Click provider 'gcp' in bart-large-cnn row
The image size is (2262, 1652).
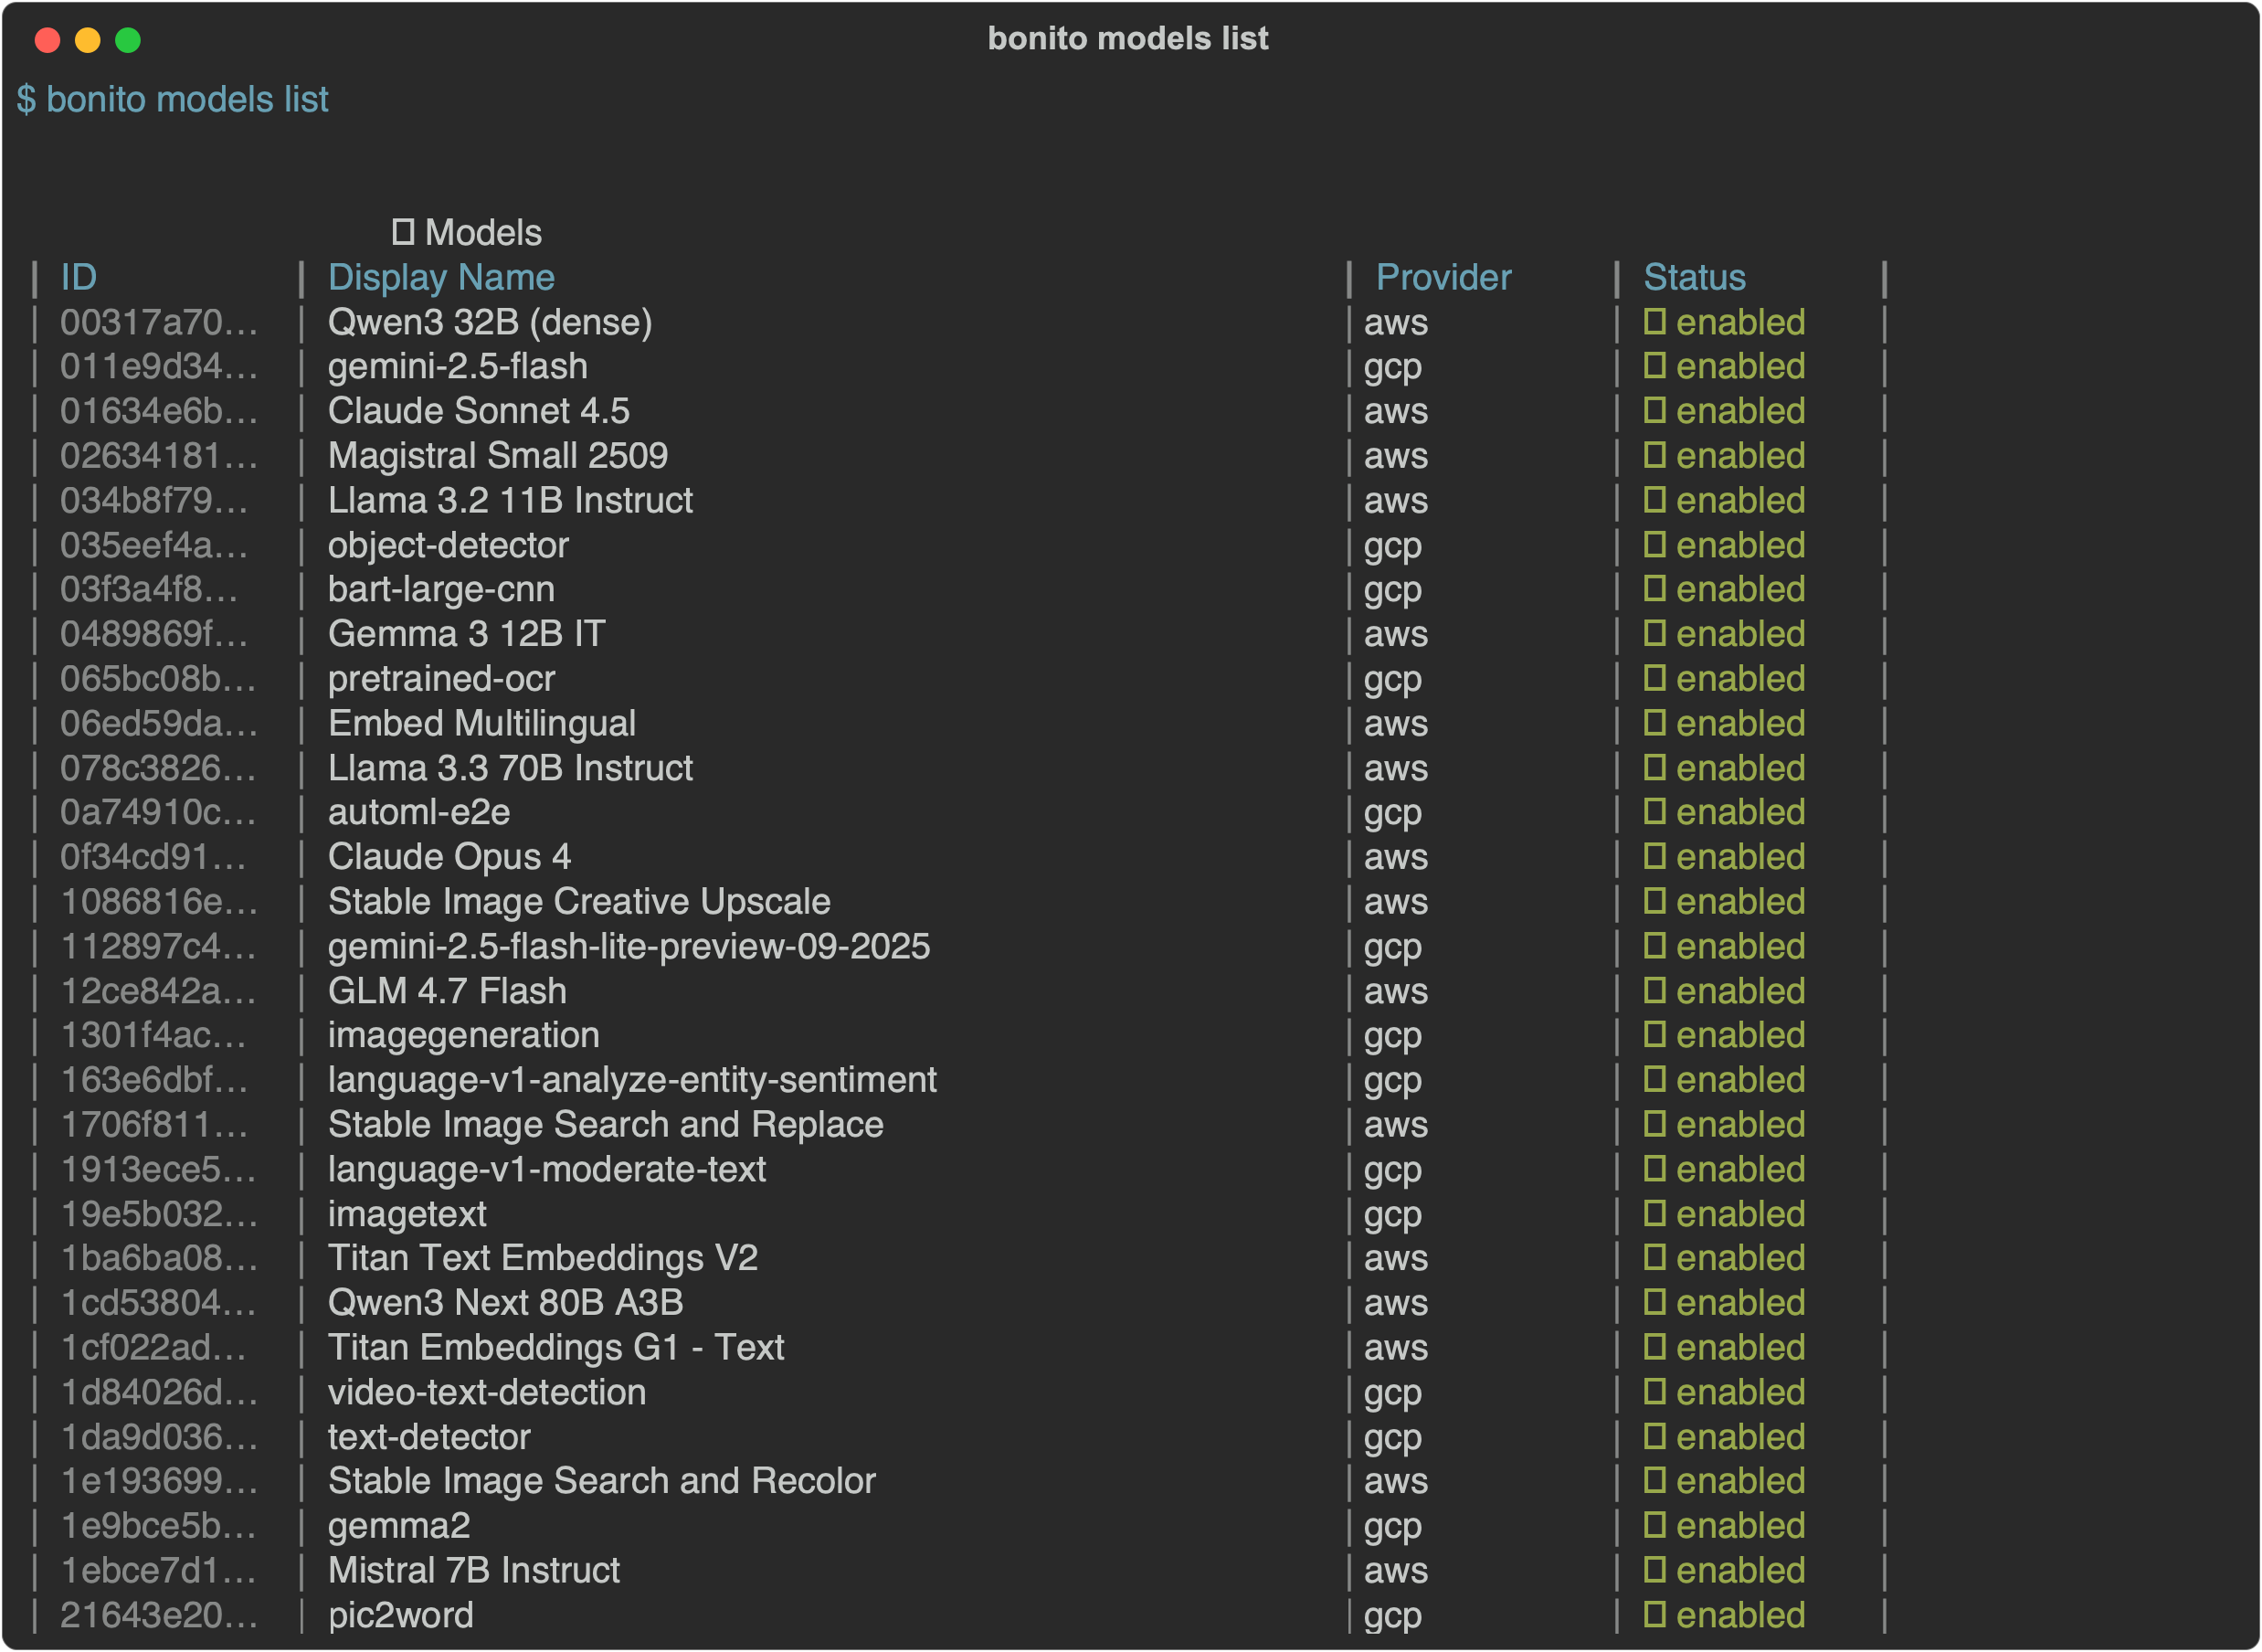1392,592
